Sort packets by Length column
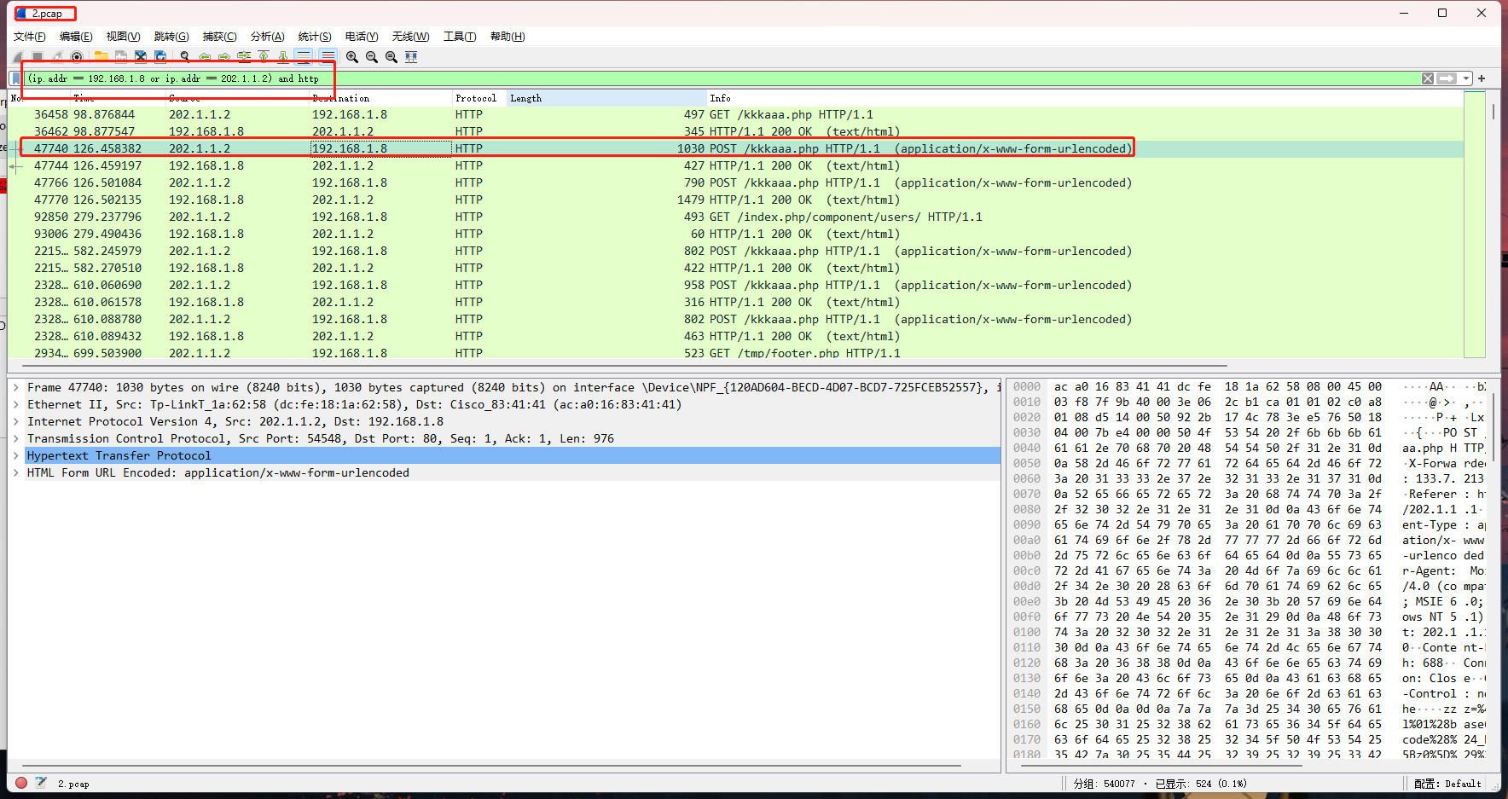This screenshot has height=799, width=1508. point(607,98)
